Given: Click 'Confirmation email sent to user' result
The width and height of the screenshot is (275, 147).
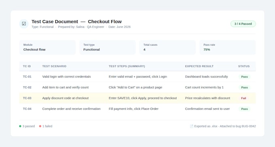Looking at the screenshot, I should point(207,109).
